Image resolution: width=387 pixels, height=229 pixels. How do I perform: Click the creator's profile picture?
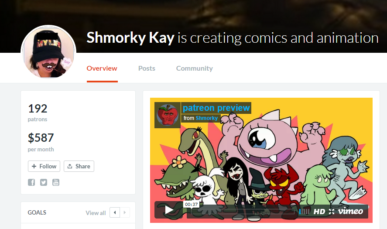tap(48, 51)
